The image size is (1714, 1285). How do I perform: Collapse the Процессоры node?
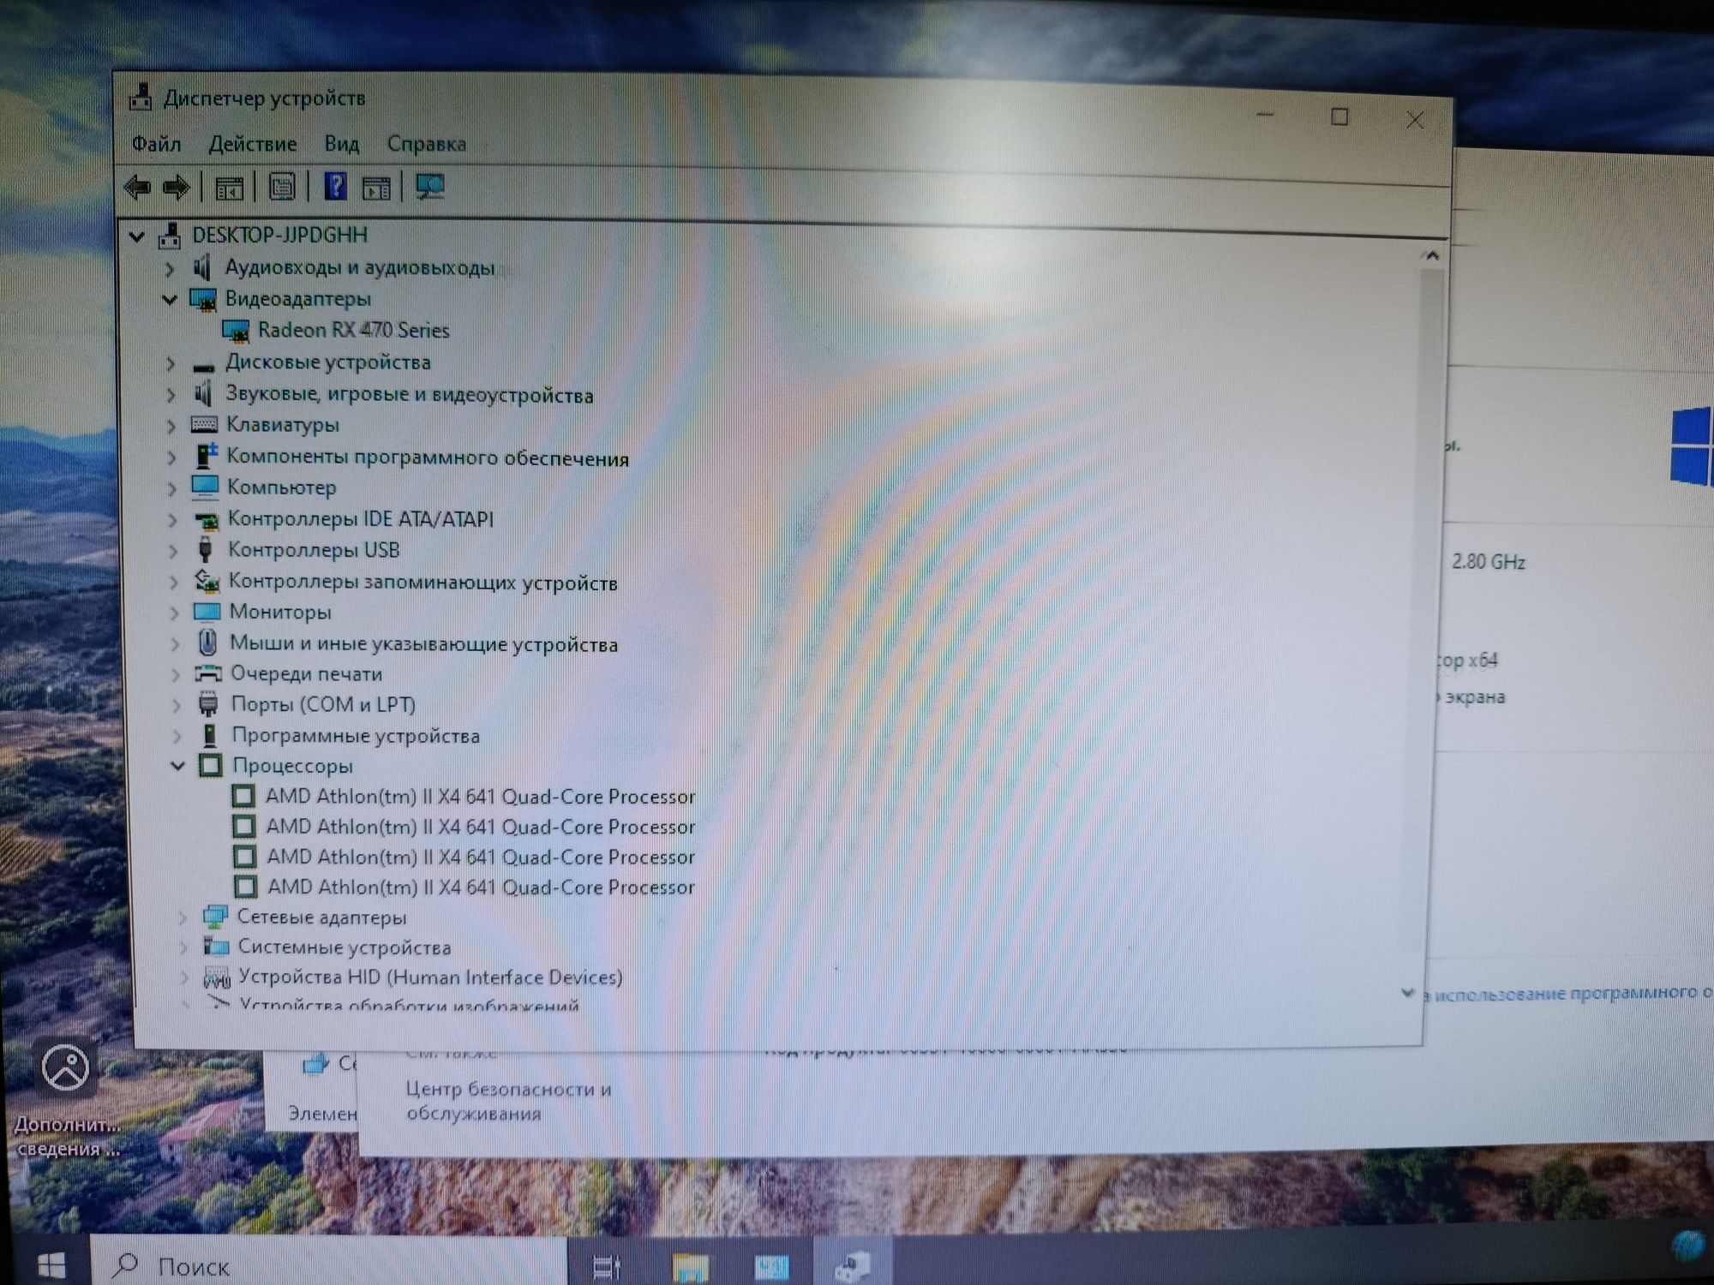[x=178, y=765]
